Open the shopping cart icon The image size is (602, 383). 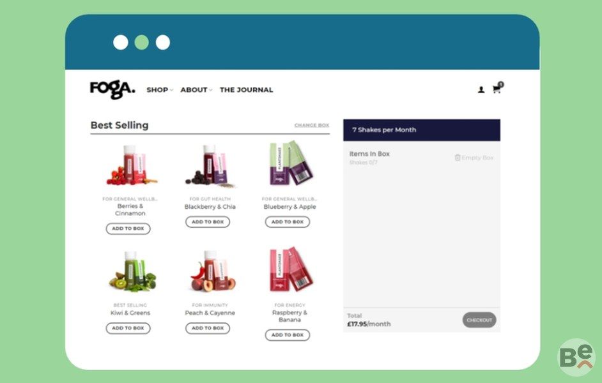(498, 88)
